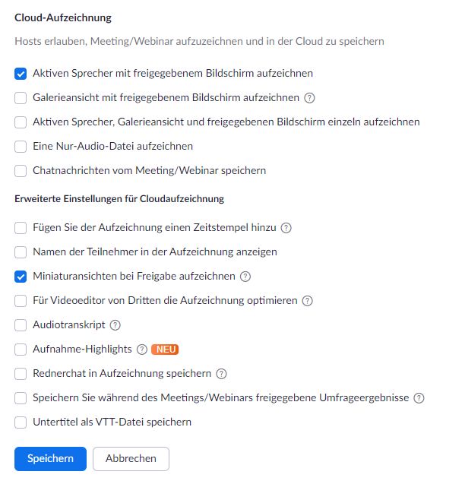
Task: Open help icon beside Galerieansicht option
Action: [x=309, y=98]
